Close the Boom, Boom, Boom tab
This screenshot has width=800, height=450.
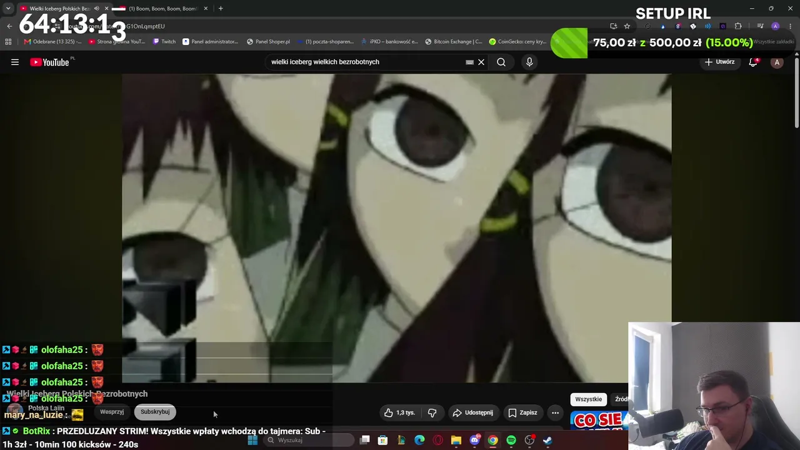click(x=205, y=9)
